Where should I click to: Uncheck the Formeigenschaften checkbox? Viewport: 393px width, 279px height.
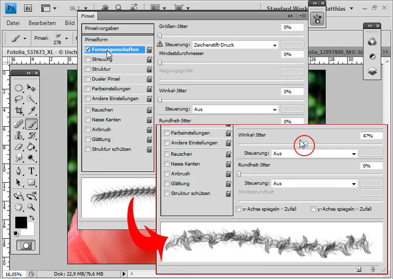[x=87, y=50]
